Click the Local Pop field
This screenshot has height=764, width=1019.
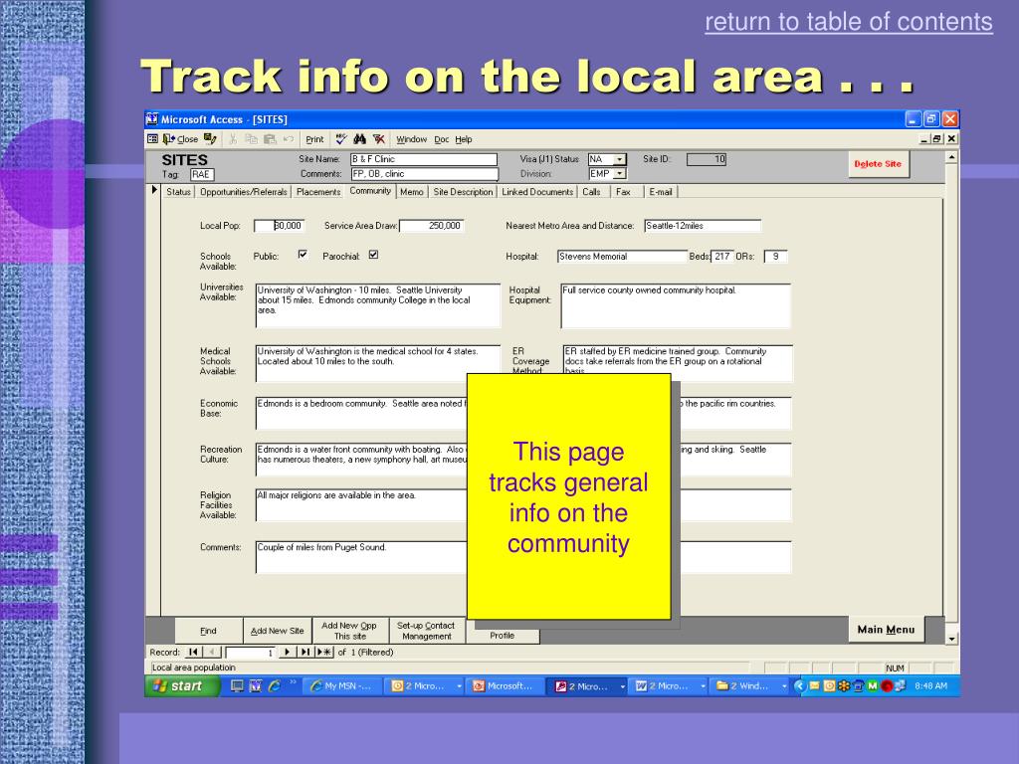click(x=279, y=226)
